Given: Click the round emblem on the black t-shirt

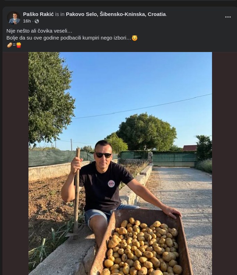Looking at the screenshot, I should [x=111, y=184].
